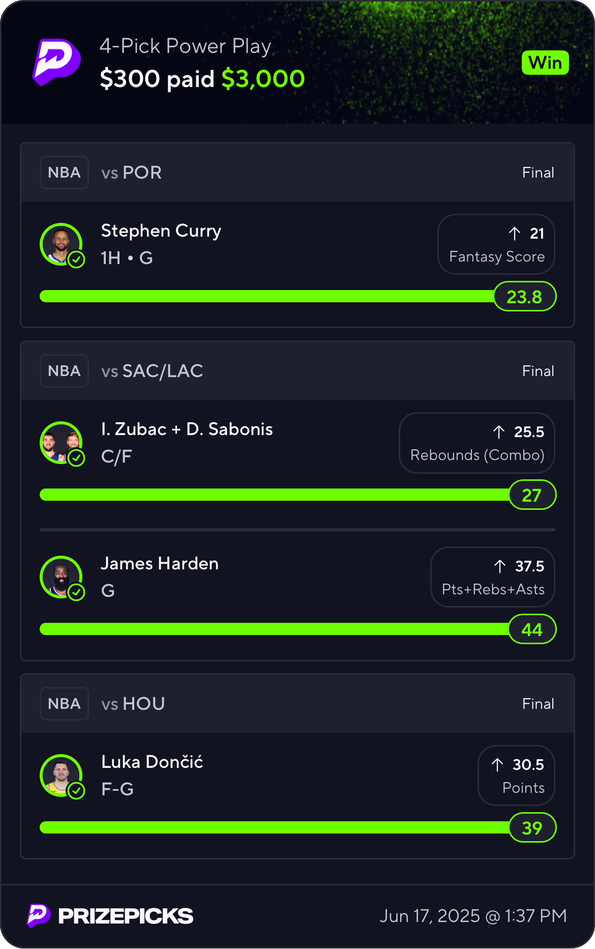Click the Pts+Rebs+Asts stat box
This screenshot has width=595, height=949.
point(493,577)
